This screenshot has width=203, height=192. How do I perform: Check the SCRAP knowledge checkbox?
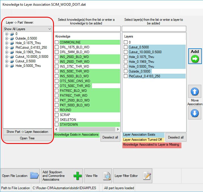tap(56, 115)
